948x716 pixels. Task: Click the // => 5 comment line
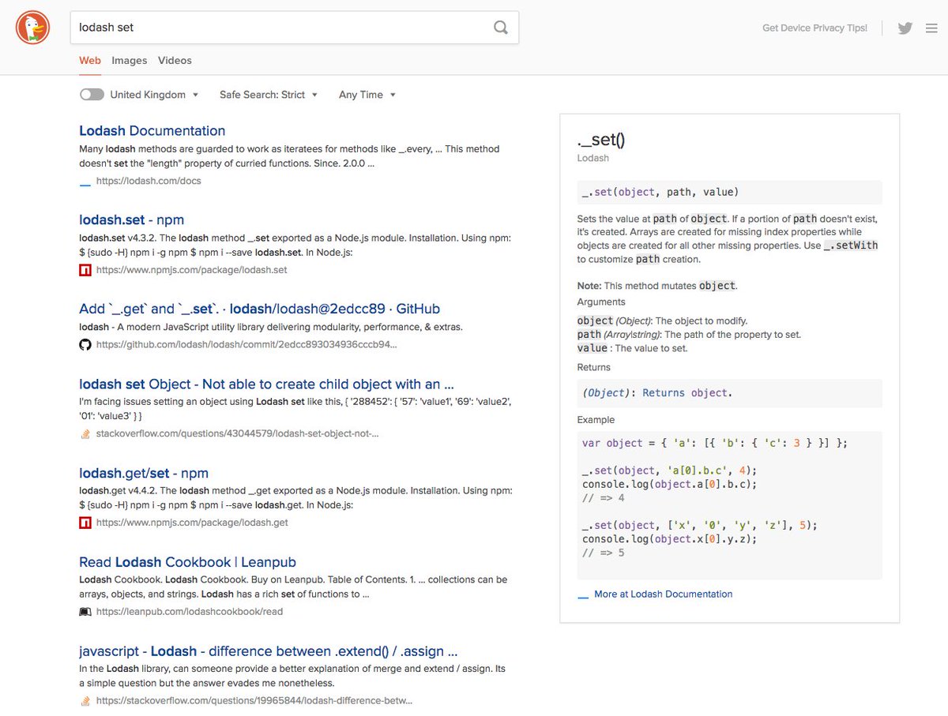tap(604, 553)
